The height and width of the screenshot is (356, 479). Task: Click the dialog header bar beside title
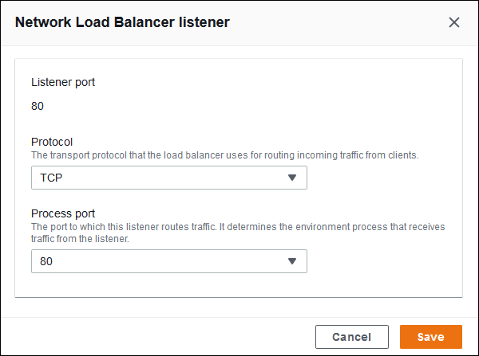pyautogui.click(x=335, y=22)
